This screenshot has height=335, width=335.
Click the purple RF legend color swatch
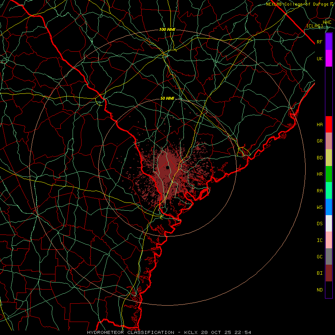point(329,42)
